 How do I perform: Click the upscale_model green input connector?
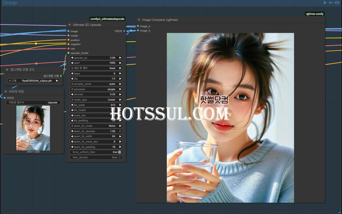coord(68,53)
